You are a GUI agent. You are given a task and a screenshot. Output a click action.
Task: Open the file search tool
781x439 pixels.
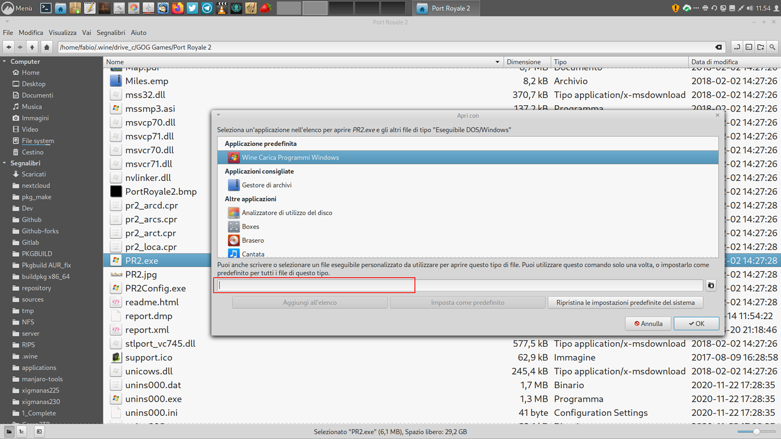pyautogui.click(x=773, y=48)
